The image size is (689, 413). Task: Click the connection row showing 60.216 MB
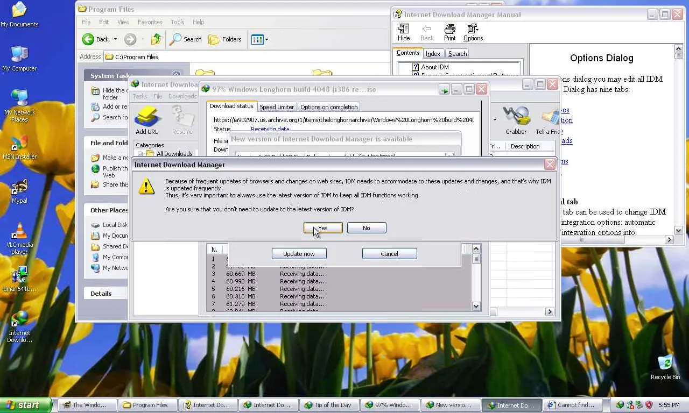click(339, 289)
